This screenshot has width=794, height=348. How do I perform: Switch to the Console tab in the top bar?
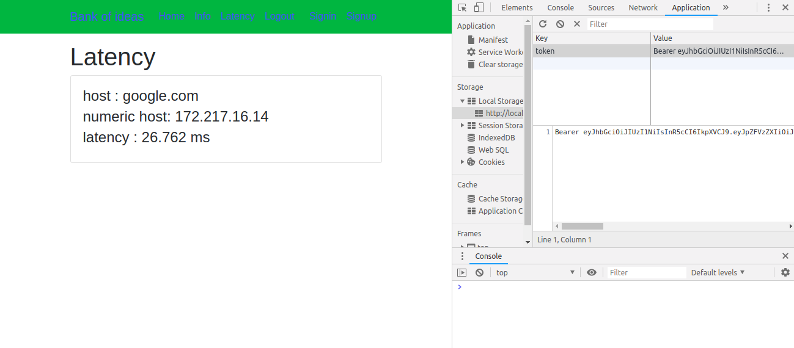click(561, 7)
